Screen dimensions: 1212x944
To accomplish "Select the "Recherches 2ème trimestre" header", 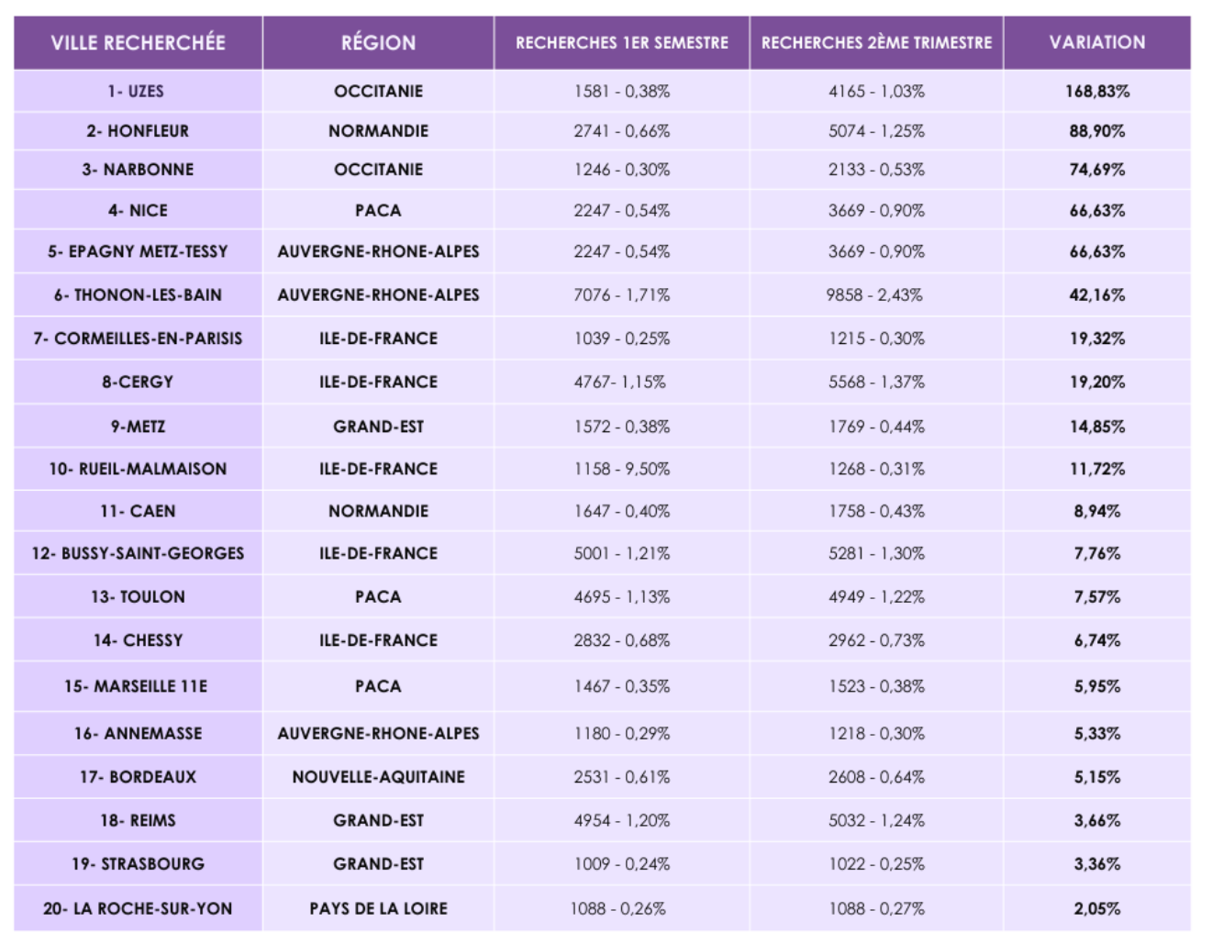I will (x=876, y=42).
